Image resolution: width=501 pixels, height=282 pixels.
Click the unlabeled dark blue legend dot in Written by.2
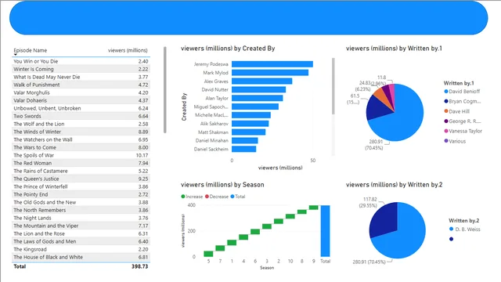click(x=451, y=239)
